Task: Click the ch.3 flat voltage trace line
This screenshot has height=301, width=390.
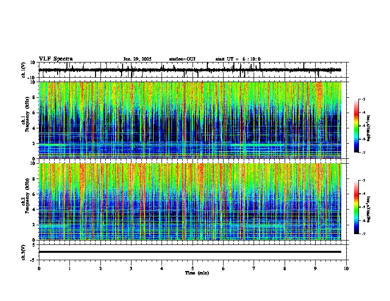Action: coord(190,252)
